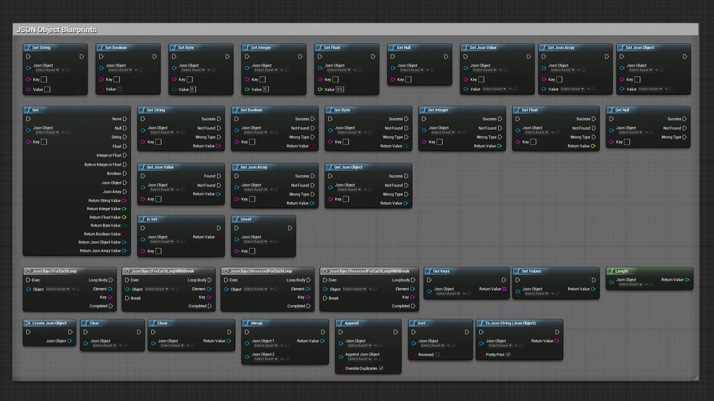Click the Return Value array pin on Get Keys

click(x=504, y=289)
